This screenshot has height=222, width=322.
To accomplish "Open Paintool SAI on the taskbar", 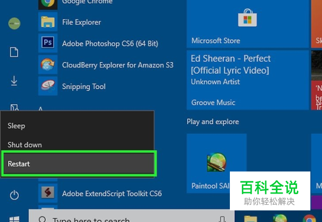I will pyautogui.click(x=280, y=218).
